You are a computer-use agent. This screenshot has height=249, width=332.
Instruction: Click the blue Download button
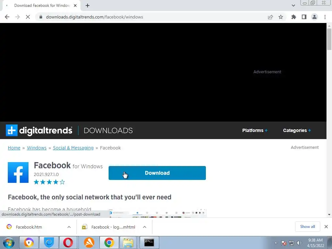point(157,173)
